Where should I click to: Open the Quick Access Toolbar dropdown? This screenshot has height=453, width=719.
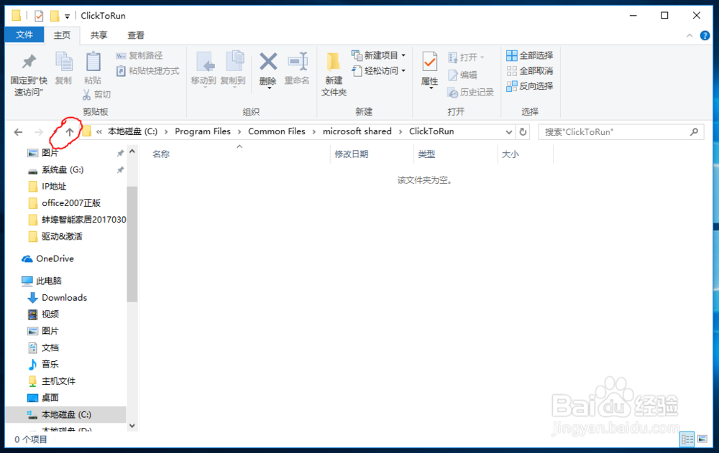(67, 17)
